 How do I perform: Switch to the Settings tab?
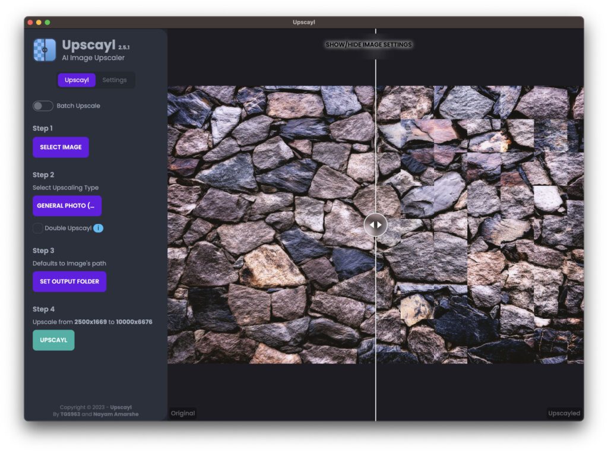pyautogui.click(x=114, y=80)
